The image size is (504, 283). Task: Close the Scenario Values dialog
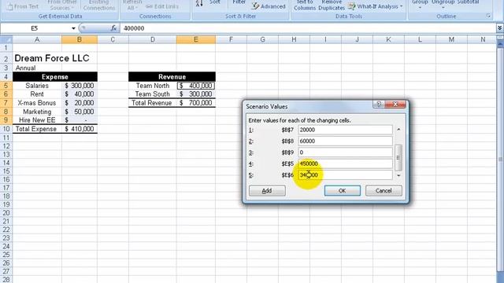pos(395,105)
